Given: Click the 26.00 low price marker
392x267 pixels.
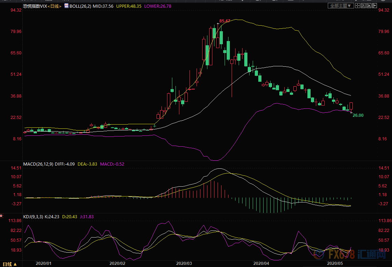Looking at the screenshot, I should pyautogui.click(x=358, y=115).
